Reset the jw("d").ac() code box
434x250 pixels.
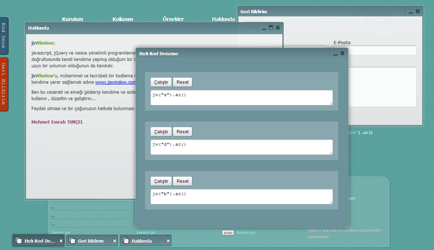click(182, 131)
